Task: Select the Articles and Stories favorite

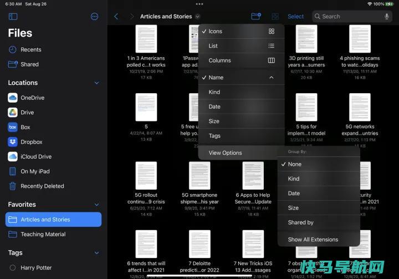Action: click(x=53, y=220)
